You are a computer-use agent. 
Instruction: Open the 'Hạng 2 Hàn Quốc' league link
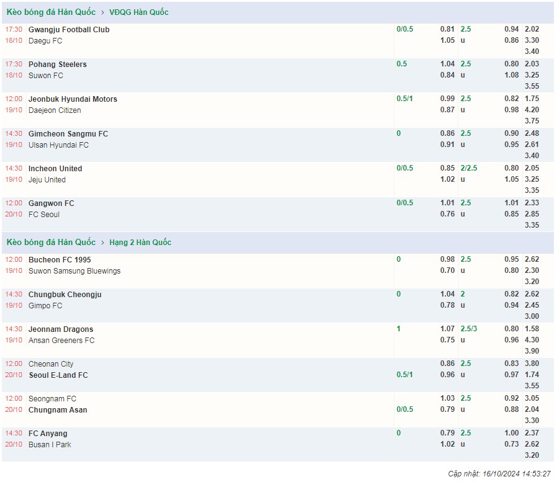tap(140, 243)
